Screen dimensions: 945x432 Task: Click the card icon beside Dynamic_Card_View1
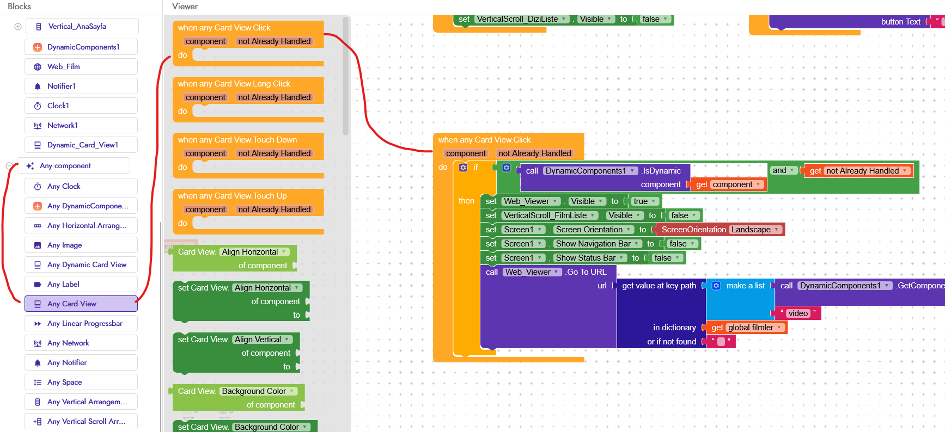38,145
